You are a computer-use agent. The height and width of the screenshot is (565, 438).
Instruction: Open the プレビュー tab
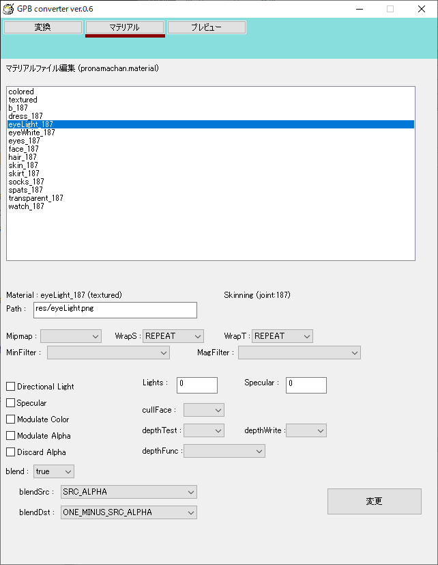(x=206, y=27)
